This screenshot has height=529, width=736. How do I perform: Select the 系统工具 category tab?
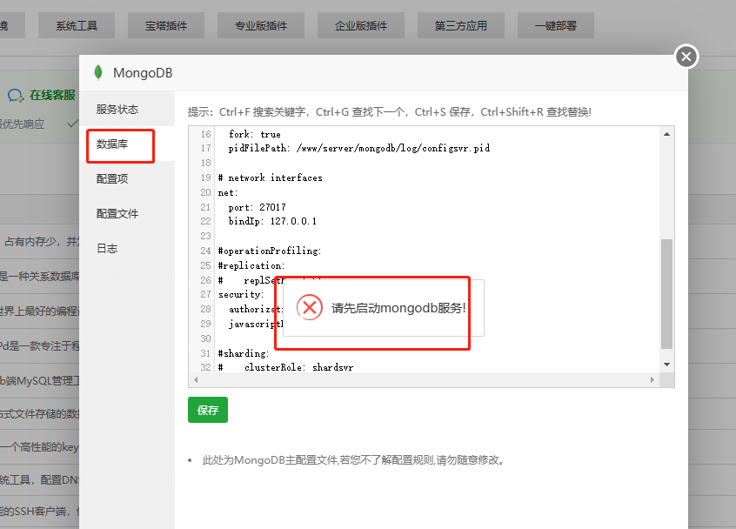[x=77, y=25]
